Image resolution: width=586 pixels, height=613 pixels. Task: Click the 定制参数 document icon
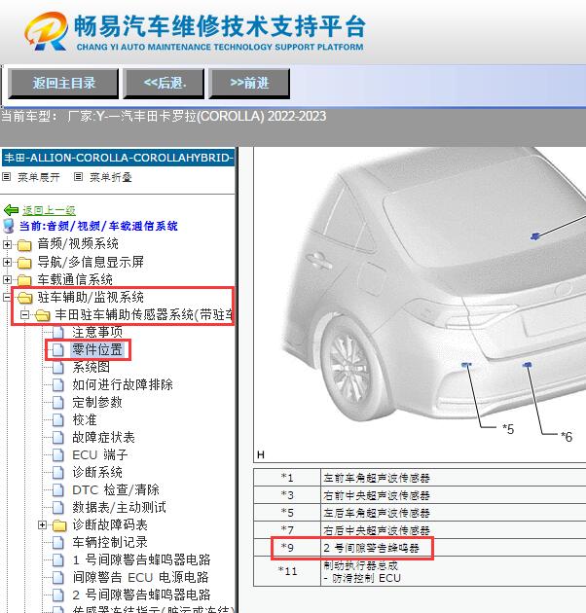(x=57, y=403)
